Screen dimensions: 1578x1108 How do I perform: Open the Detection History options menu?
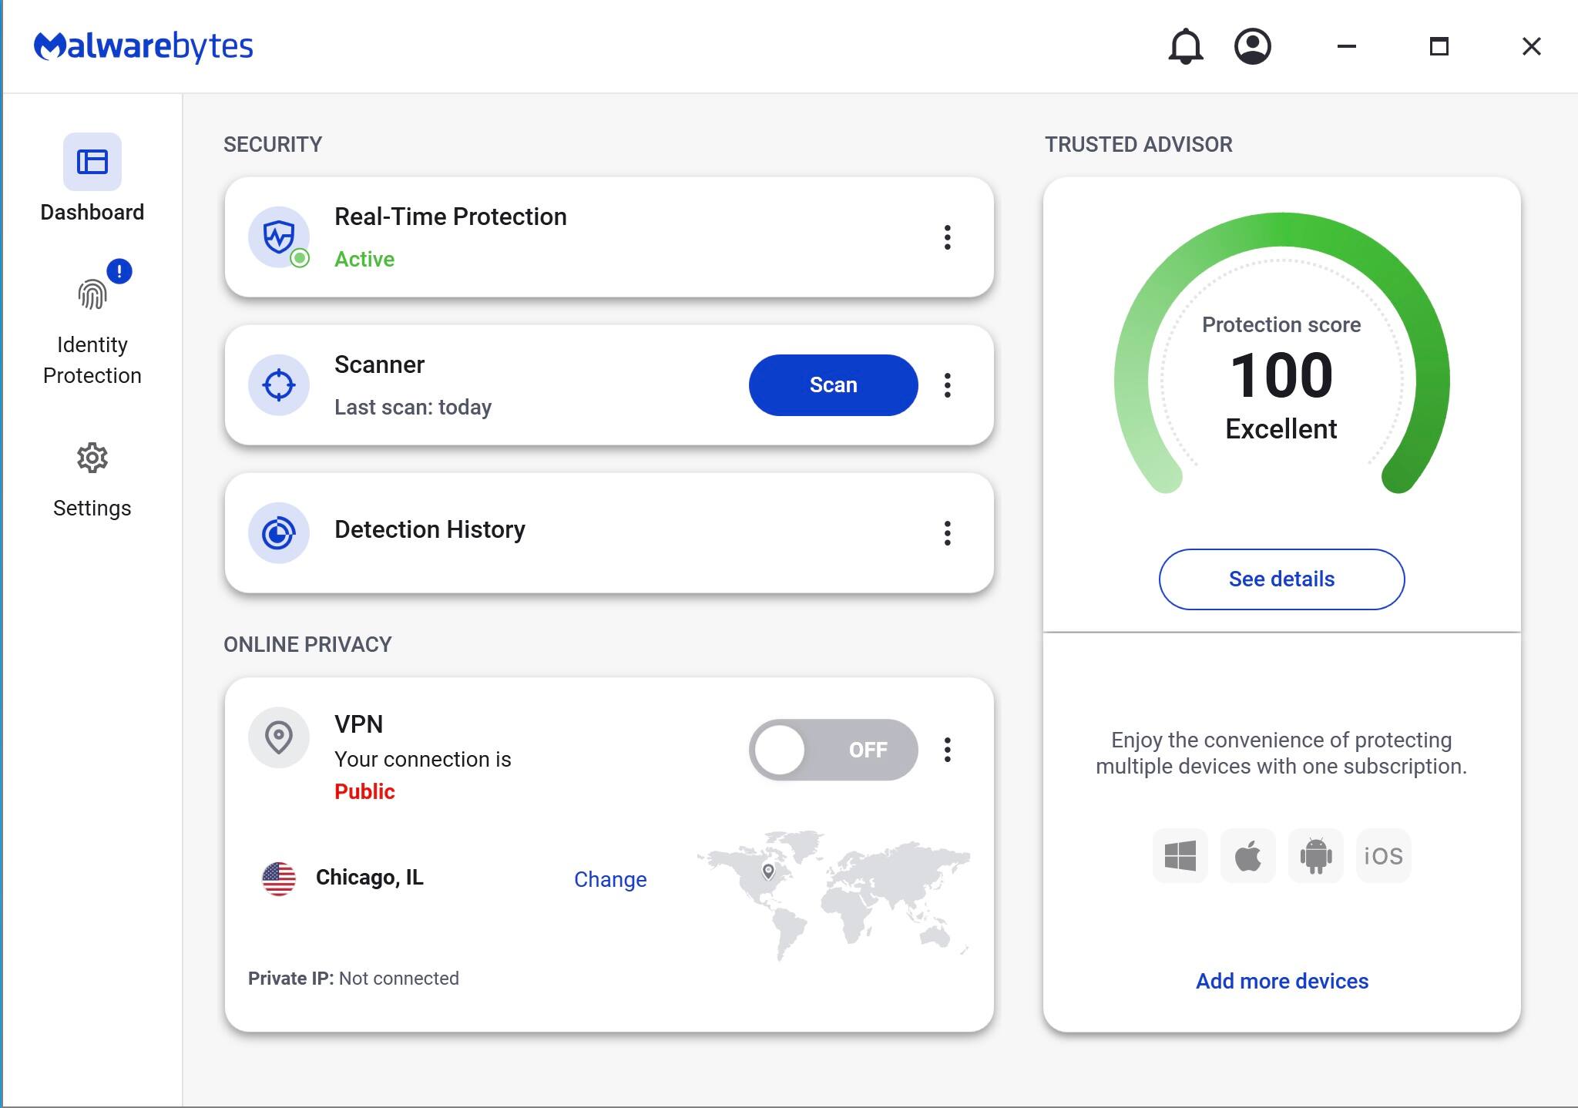tap(947, 531)
